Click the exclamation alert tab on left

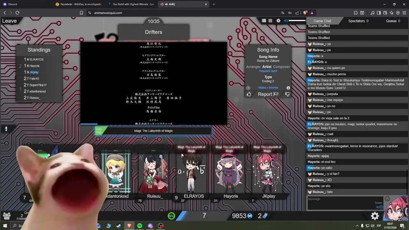(x=6, y=129)
